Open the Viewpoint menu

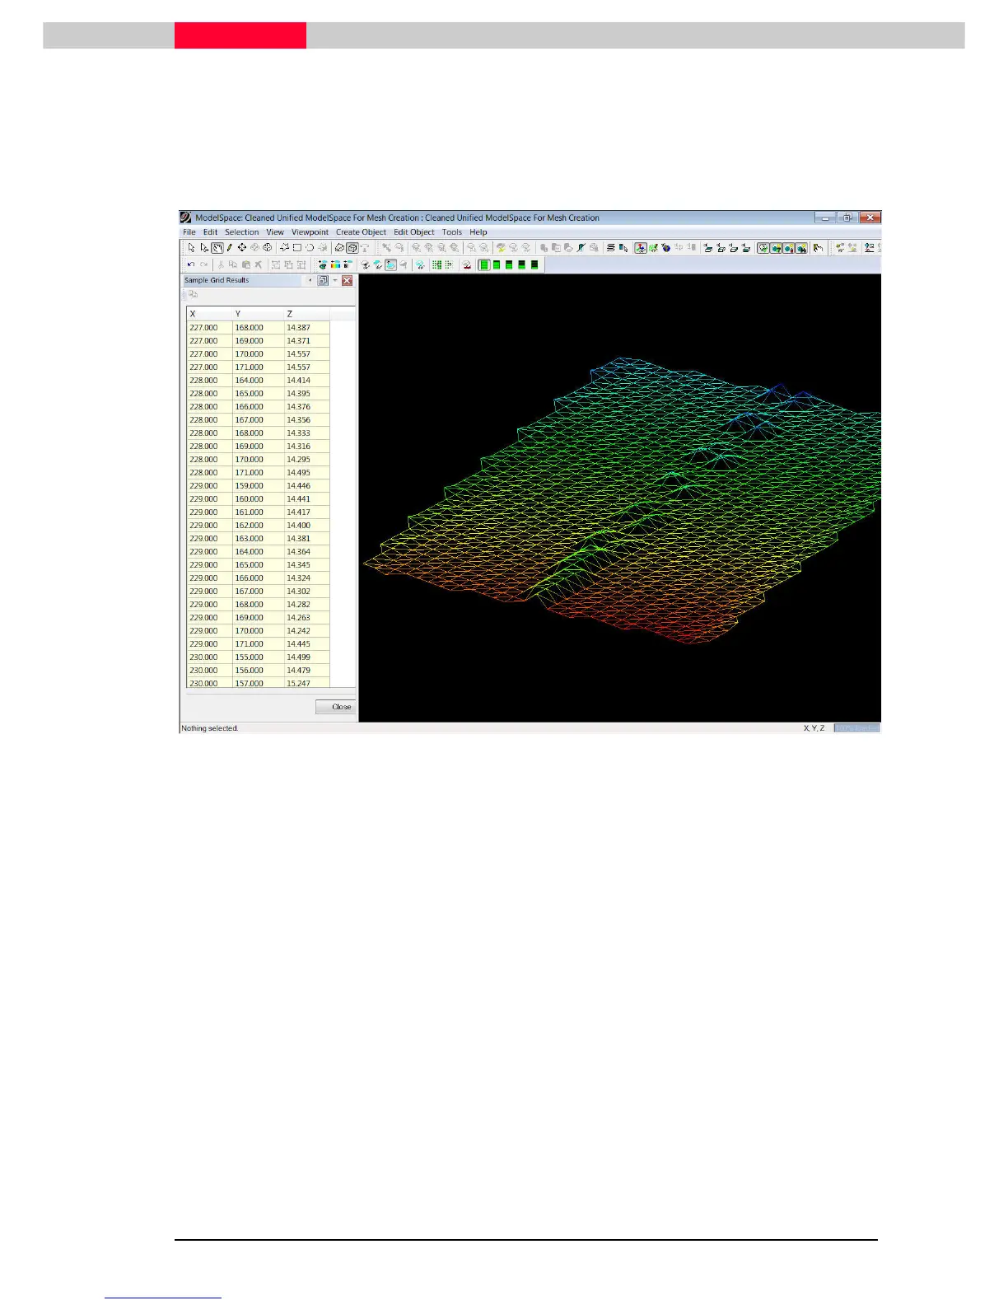tap(310, 232)
